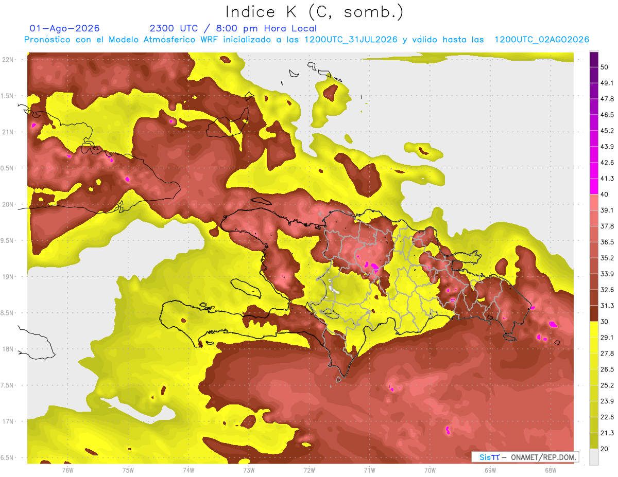Select the initialization time '1200UTC_31JUL2026'
Screen dimensions: 618x477
(351, 40)
